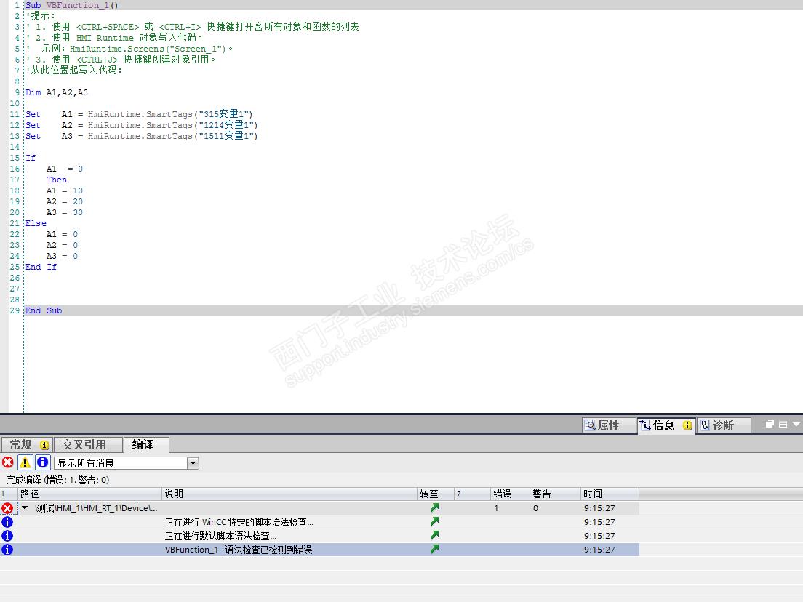Image resolution: width=803 pixels, height=602 pixels.
Task: Click the 'Else' keyword on line 21
Action: [x=36, y=223]
